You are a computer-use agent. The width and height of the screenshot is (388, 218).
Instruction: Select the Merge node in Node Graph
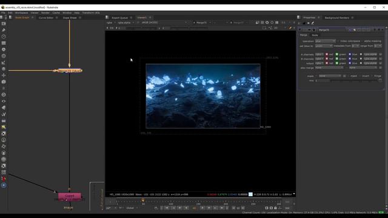(70, 71)
